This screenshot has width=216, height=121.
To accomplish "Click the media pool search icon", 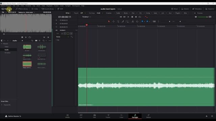I will [44, 41].
